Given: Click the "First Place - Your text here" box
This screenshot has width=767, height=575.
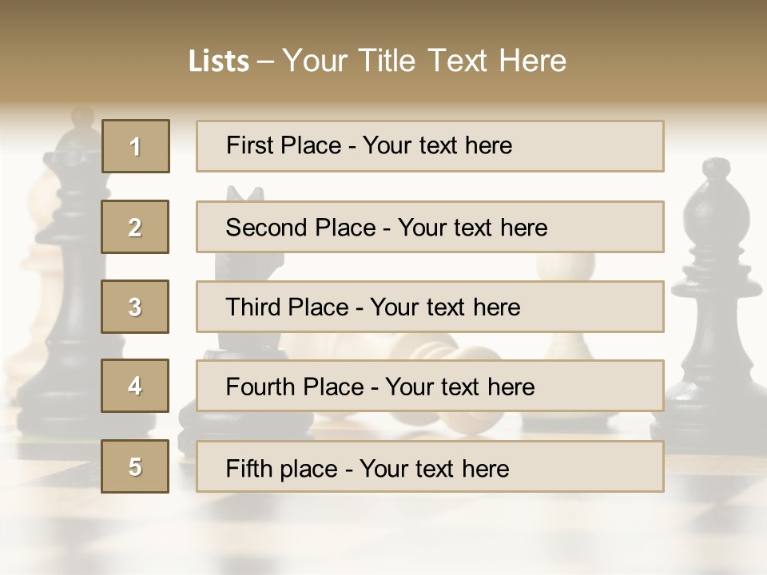Looking at the screenshot, I should 430,146.
